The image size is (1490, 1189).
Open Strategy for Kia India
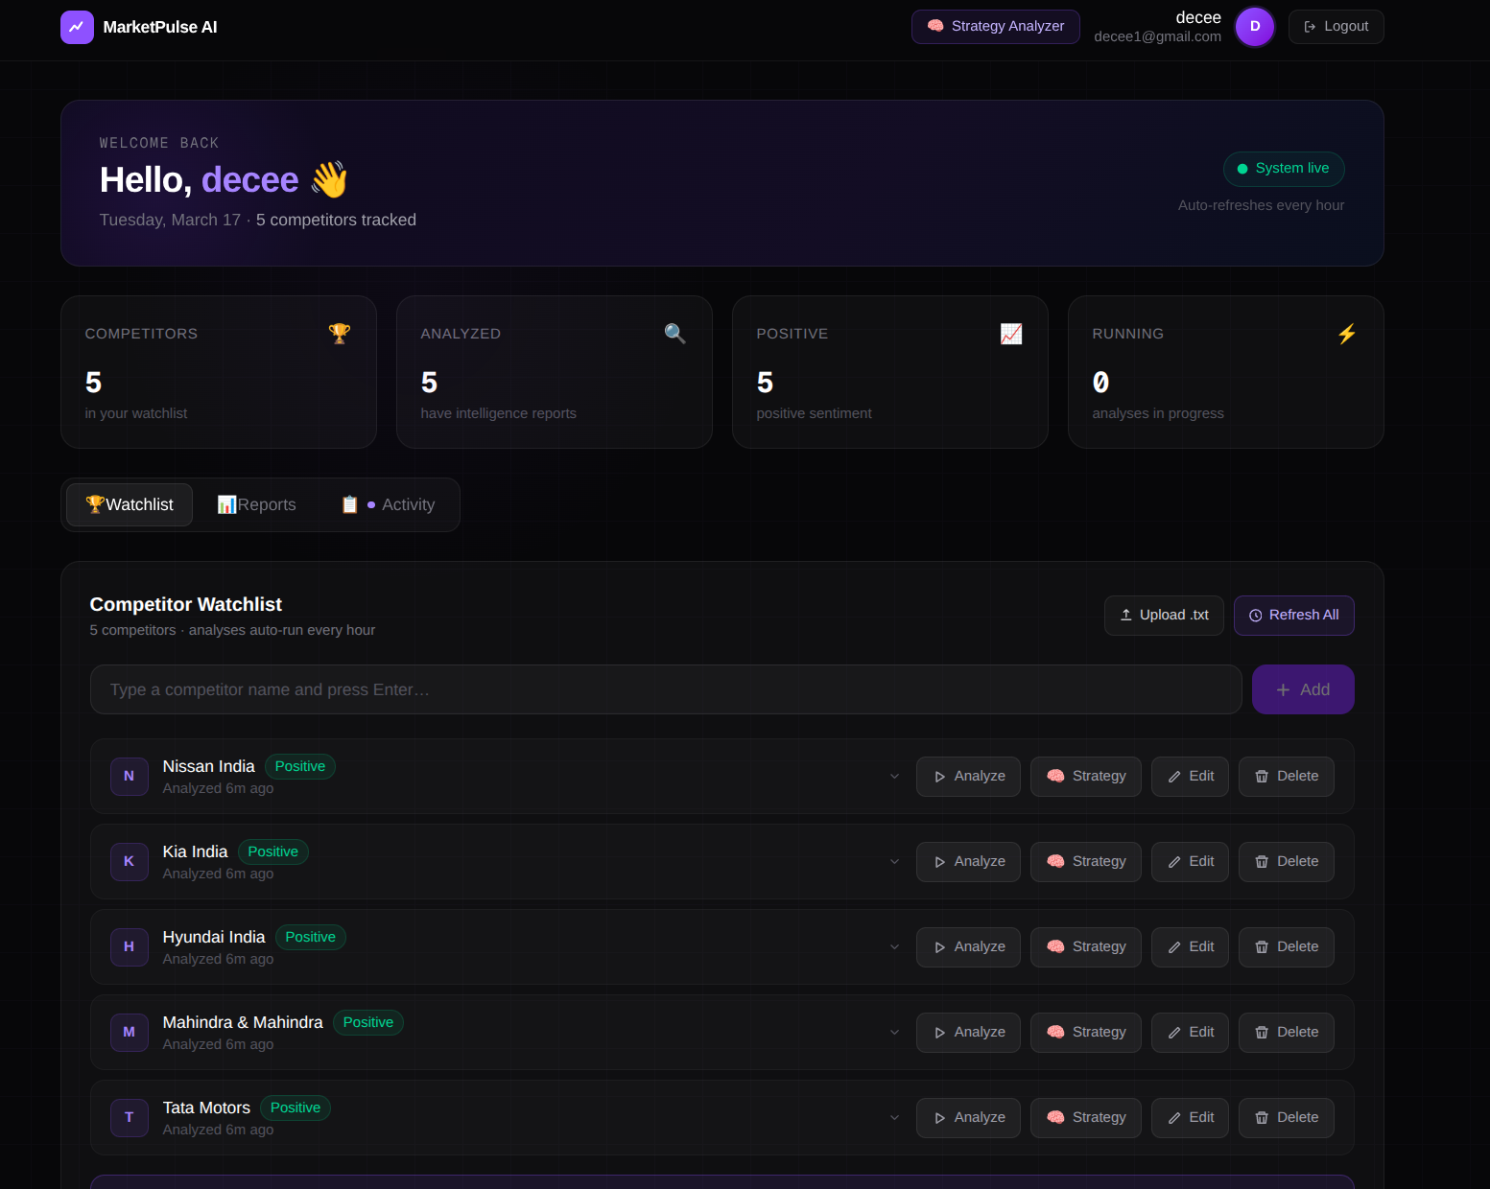[1086, 862]
